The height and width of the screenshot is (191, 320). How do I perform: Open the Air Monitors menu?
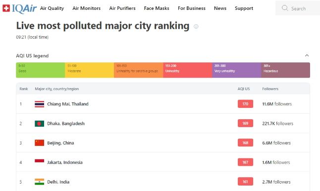tap(87, 8)
